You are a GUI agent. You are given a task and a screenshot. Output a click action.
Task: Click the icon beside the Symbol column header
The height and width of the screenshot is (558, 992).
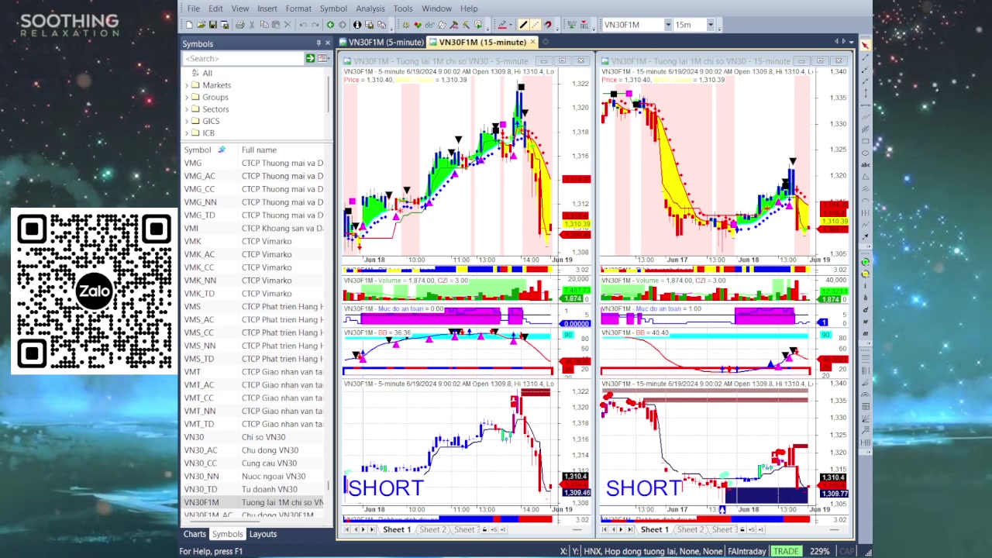[x=222, y=150]
